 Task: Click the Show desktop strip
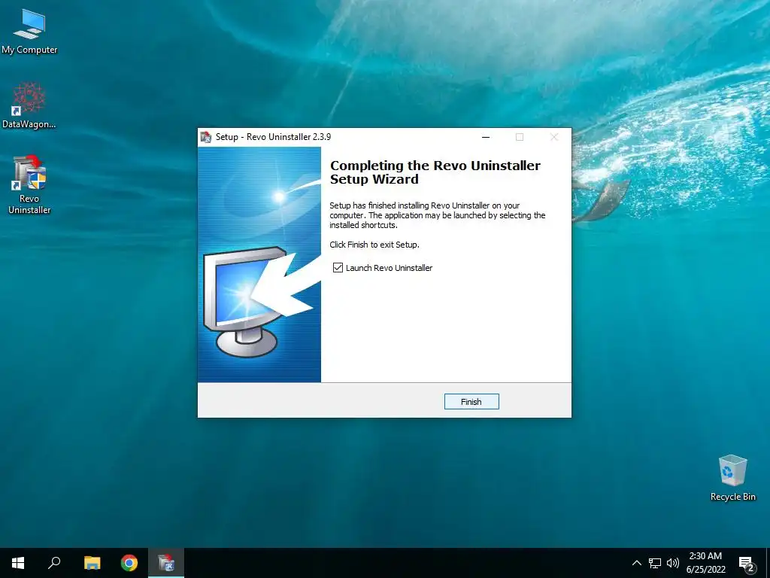pyautogui.click(x=768, y=563)
